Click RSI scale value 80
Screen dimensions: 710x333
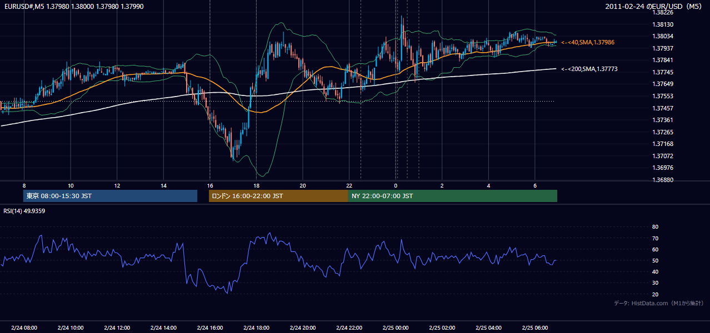pos(655,227)
